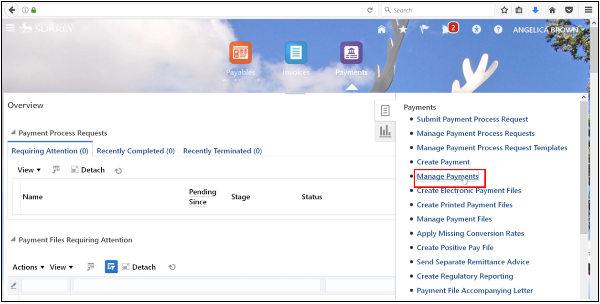
Task: Collapse the Payment Files Requiring Attention section
Action: pos(13,240)
